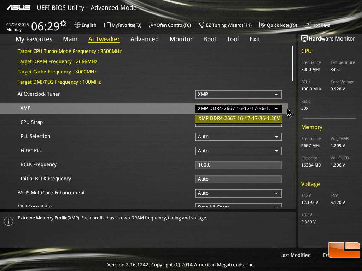The width and height of the screenshot is (362, 271).
Task: Click Last Modified at the bottom
Action: tap(295, 255)
